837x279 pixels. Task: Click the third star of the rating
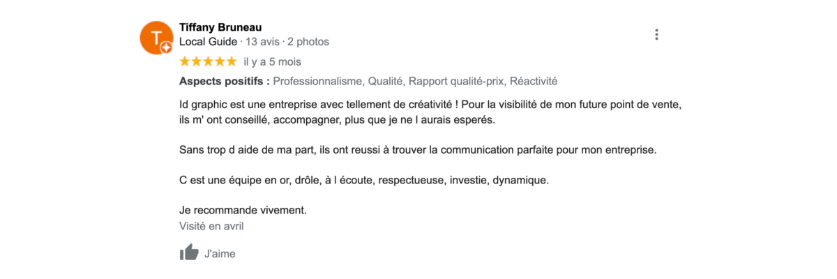(208, 61)
